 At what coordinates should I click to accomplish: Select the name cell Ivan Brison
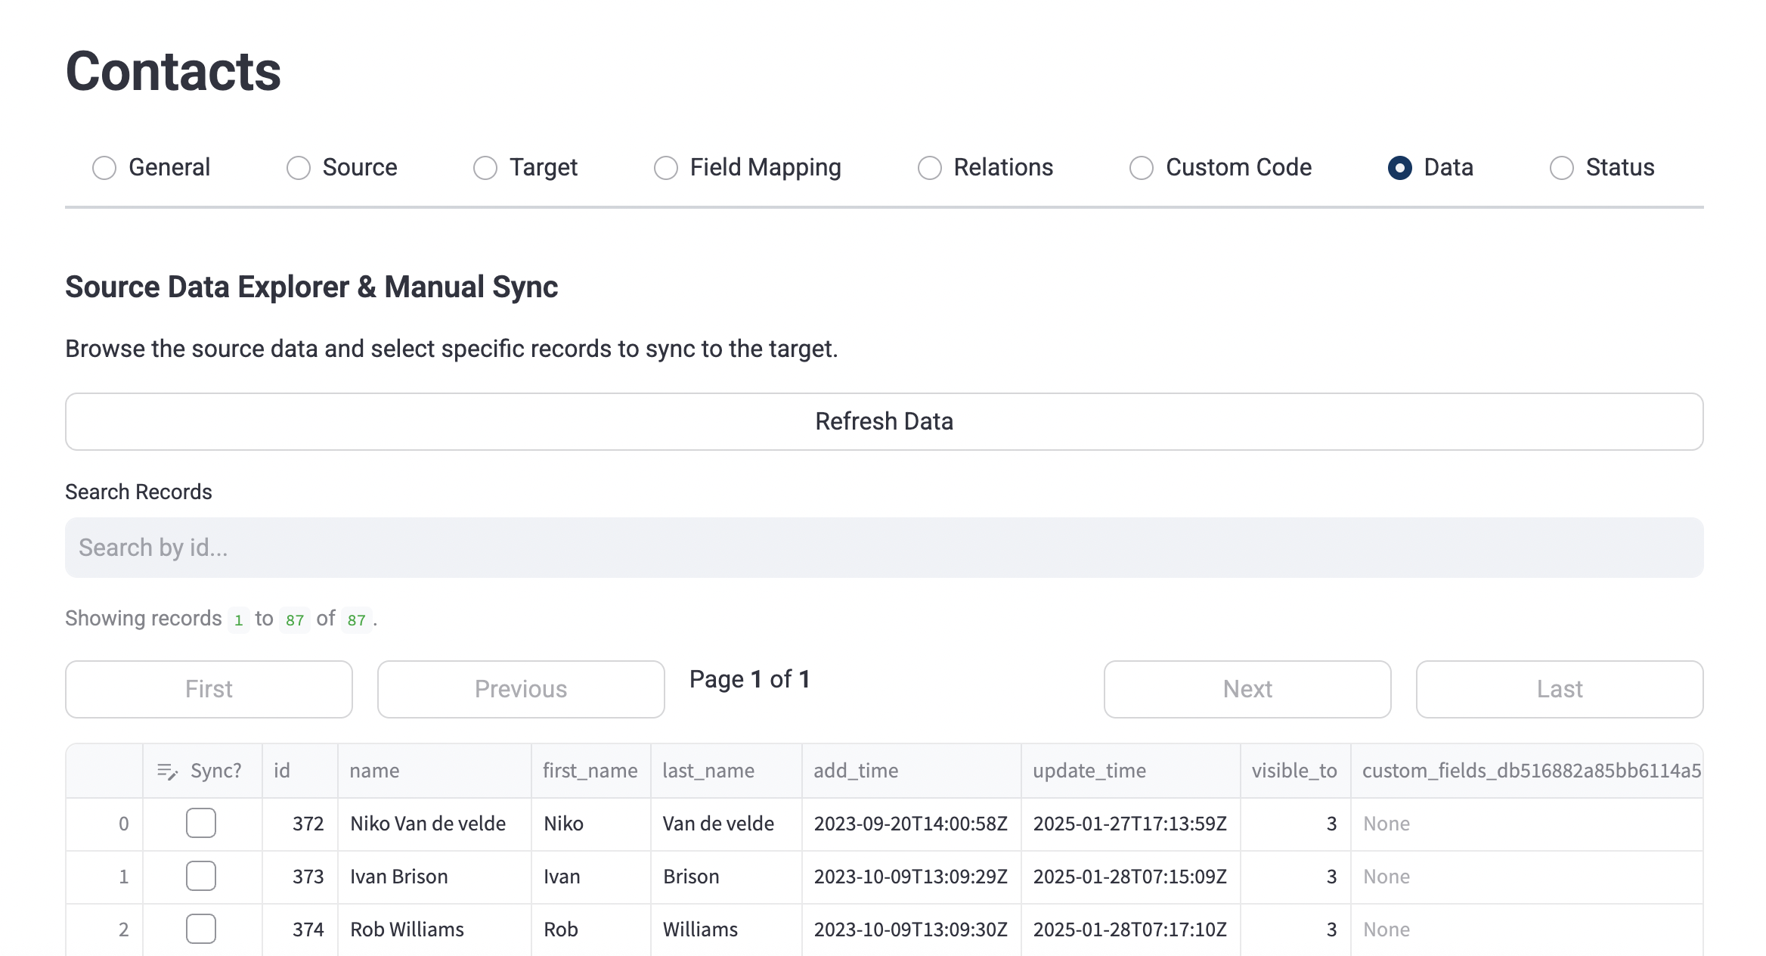point(434,877)
